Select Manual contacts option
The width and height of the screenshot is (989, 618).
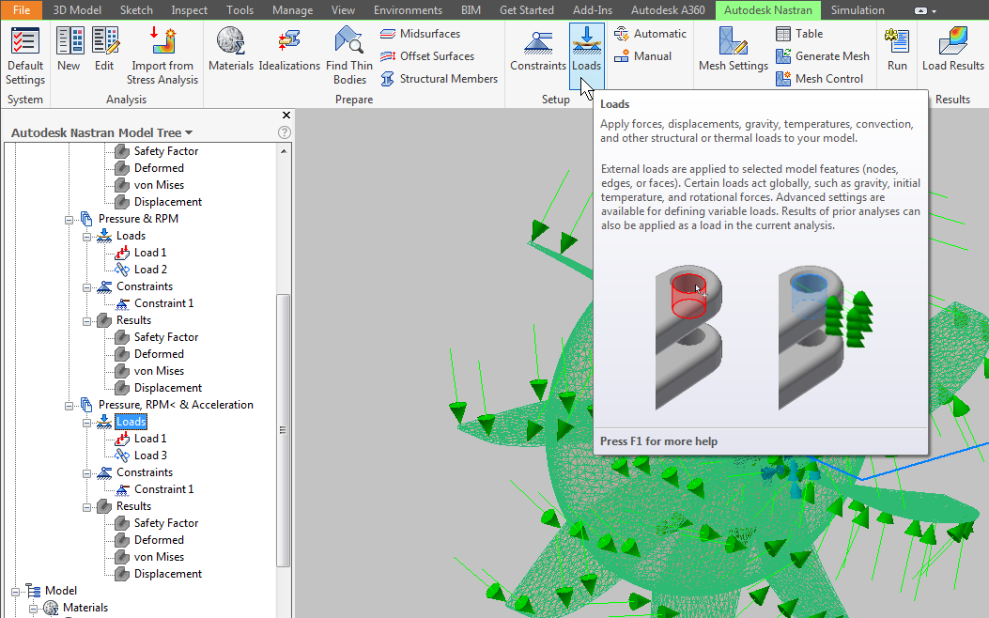click(x=642, y=56)
